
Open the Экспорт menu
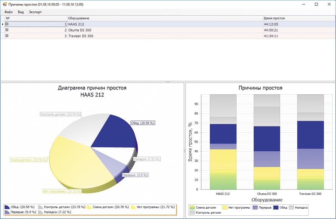pos(35,12)
